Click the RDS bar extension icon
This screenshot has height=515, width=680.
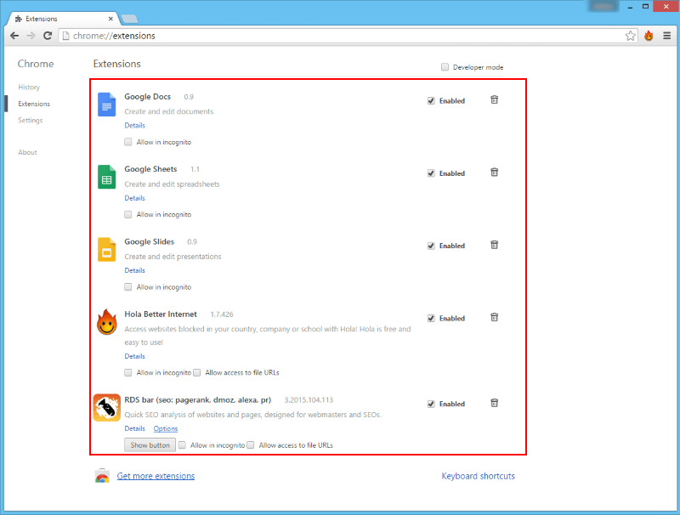pos(106,408)
